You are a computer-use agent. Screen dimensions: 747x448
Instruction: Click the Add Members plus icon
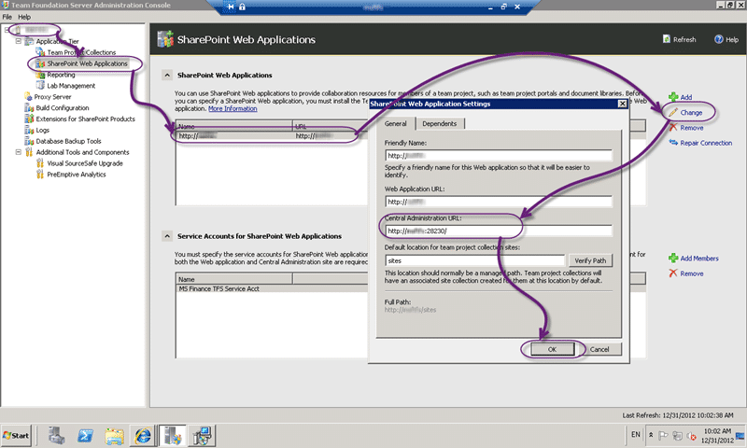[x=673, y=258]
